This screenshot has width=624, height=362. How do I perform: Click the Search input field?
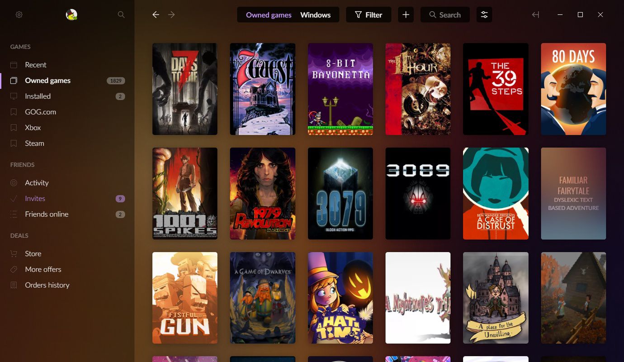pyautogui.click(x=445, y=14)
